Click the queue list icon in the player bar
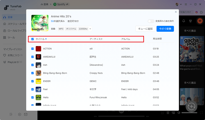The width and height of the screenshot is (205, 120). coord(168,113)
